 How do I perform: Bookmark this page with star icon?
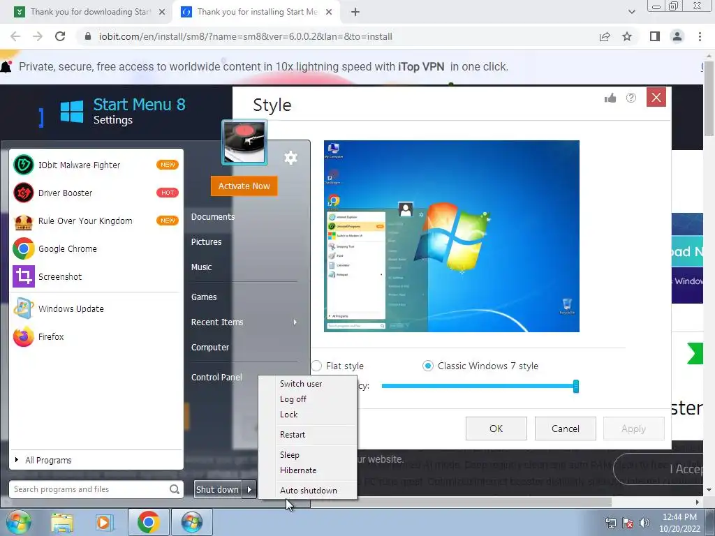coord(627,36)
